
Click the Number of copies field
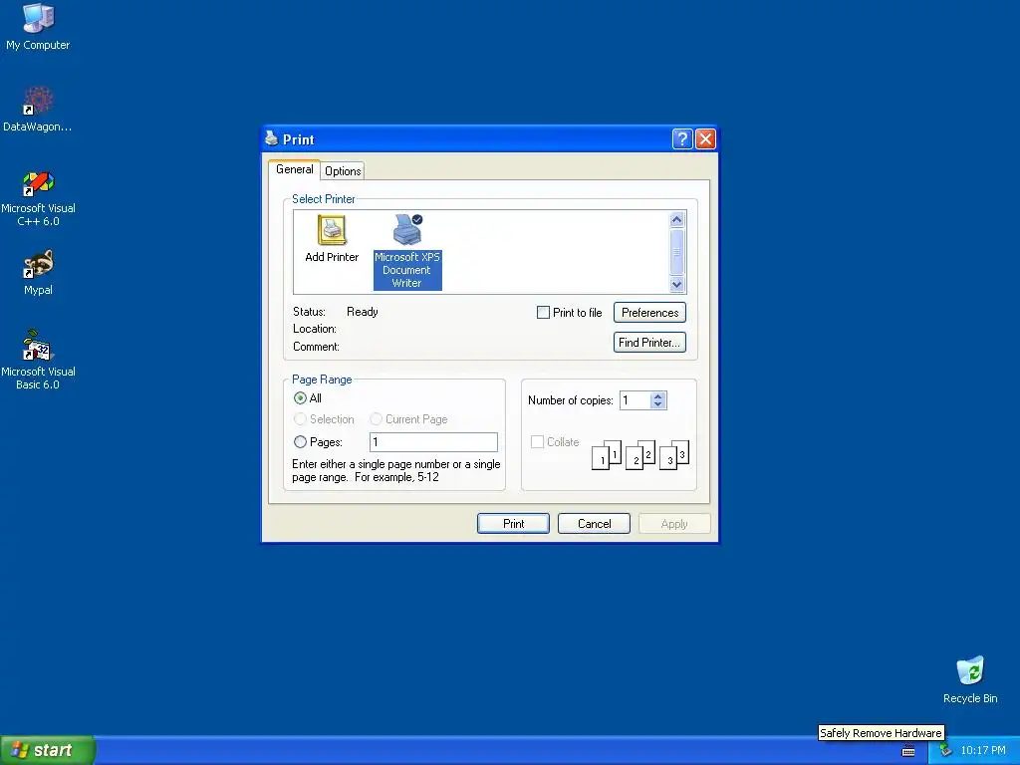(x=635, y=400)
